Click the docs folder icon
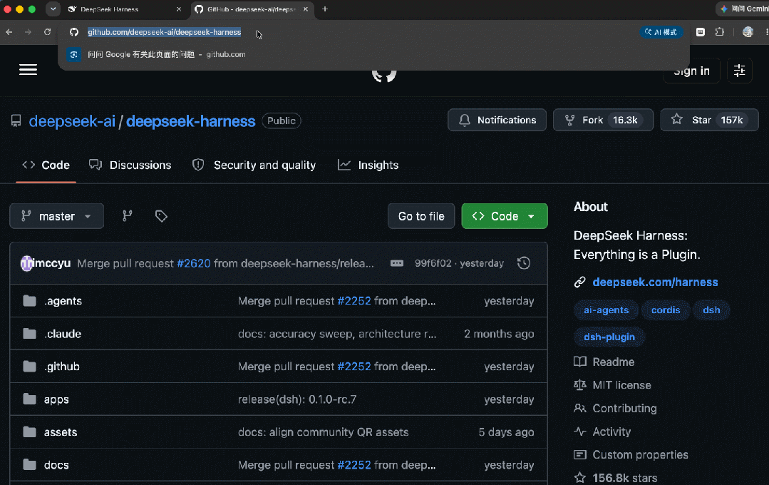Viewport: 769px width, 485px height. point(29,465)
